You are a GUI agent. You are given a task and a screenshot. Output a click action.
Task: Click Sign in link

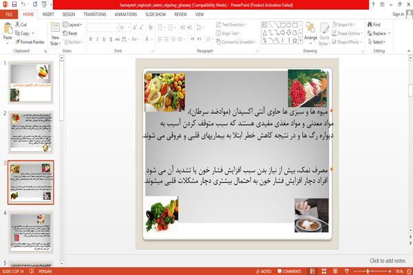coord(398,14)
